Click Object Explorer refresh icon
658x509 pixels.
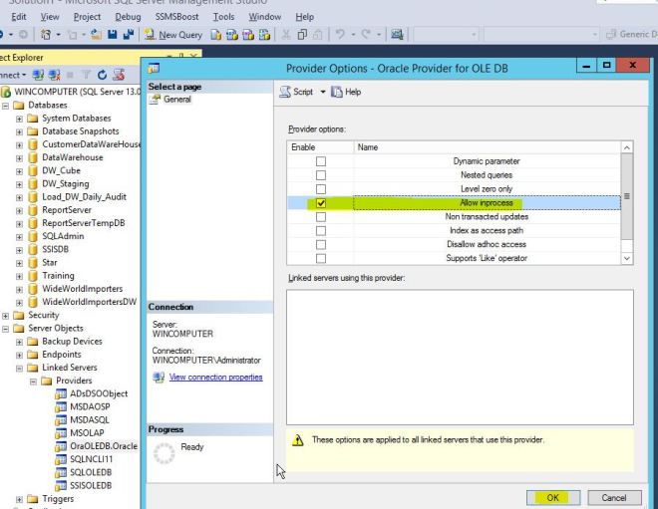click(x=102, y=73)
